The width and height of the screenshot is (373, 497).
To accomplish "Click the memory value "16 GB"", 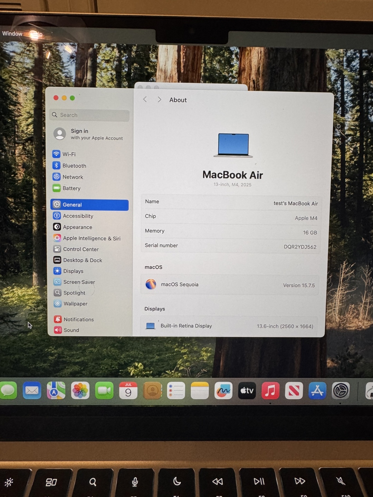I will coord(310,233).
